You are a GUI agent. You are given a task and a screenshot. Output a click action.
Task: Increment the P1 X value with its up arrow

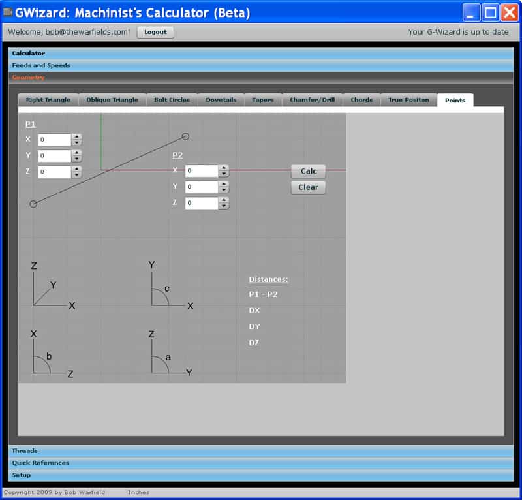pos(78,136)
